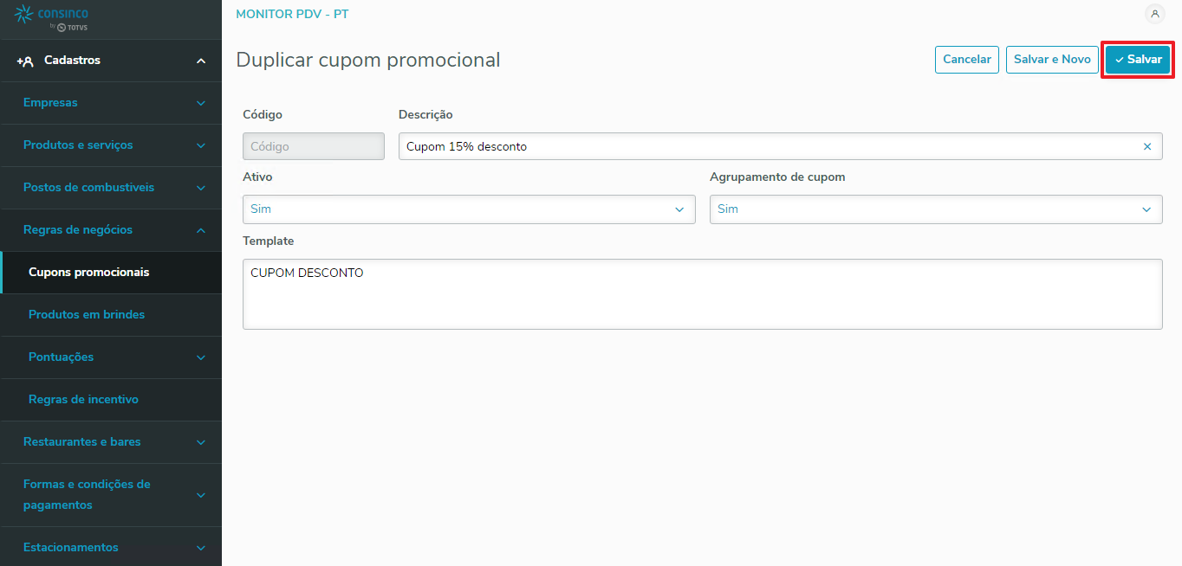
Task: Click the Cadastros person-plus icon
Action: point(25,61)
